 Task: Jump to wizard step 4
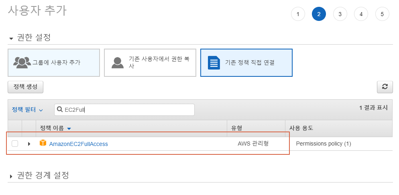[x=361, y=14]
